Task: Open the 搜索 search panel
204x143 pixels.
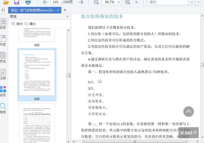Action: tap(3, 108)
